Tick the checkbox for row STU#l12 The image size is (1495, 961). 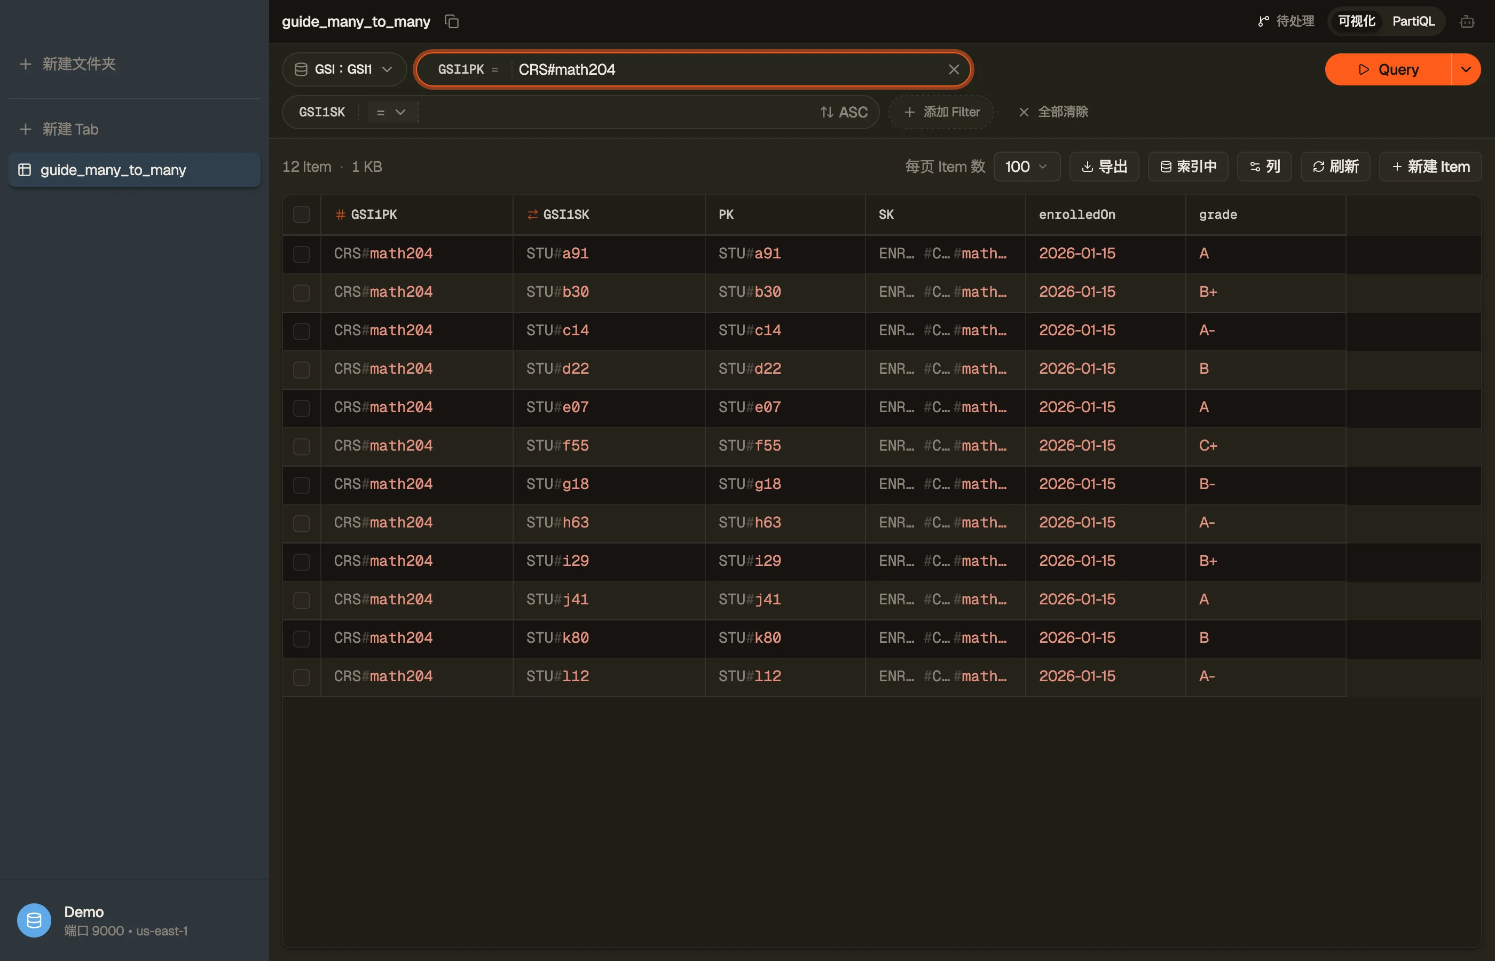pos(301,677)
